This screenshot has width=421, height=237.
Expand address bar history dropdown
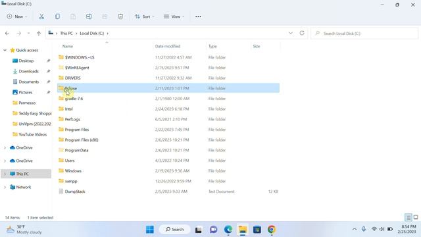[291, 33]
